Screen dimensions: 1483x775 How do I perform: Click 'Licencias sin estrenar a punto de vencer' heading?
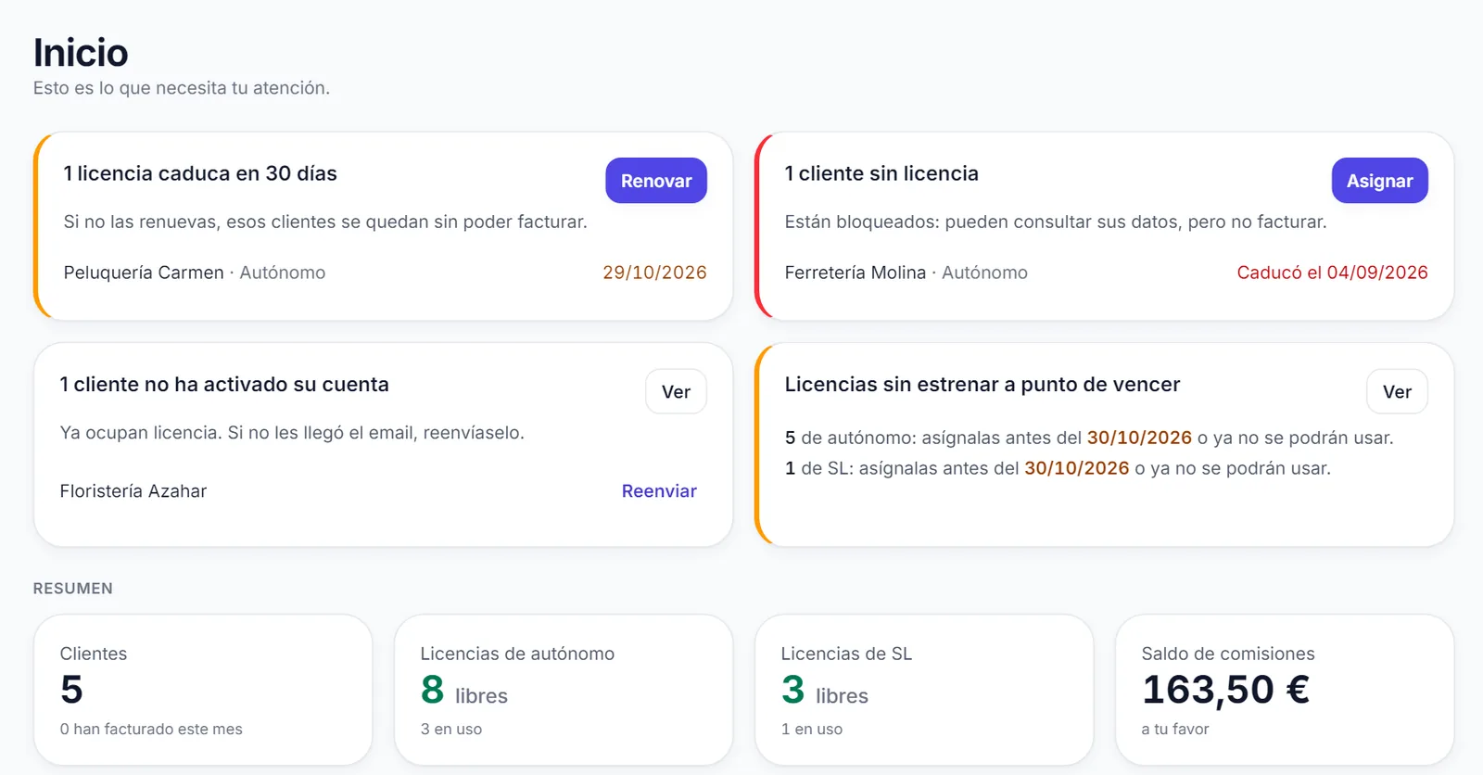click(982, 385)
